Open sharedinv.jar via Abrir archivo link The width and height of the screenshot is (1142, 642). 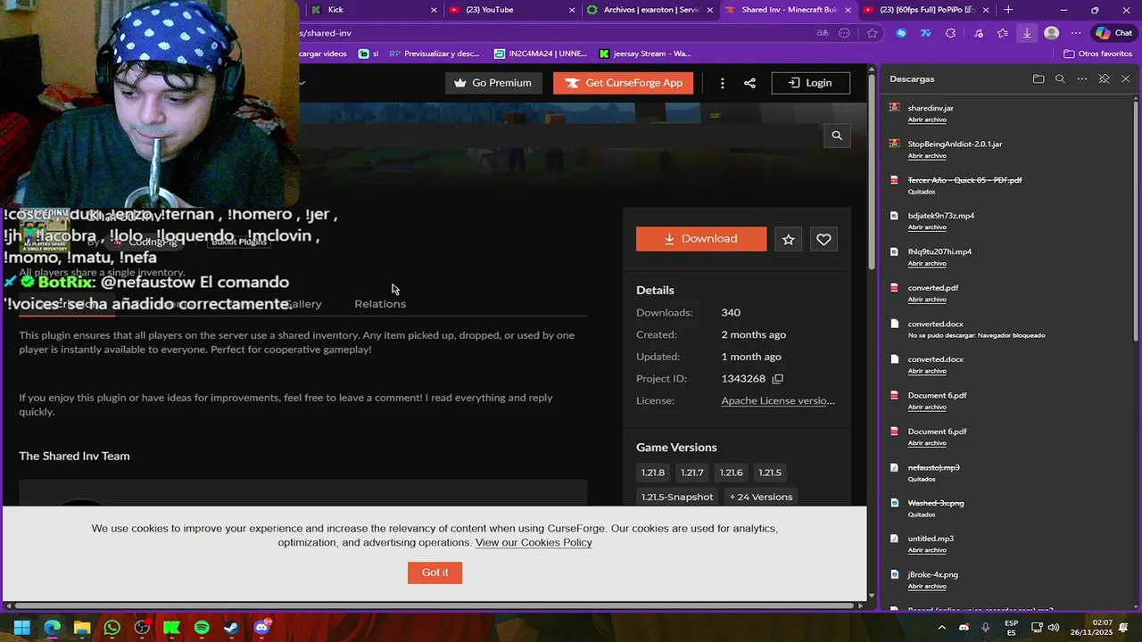(x=927, y=119)
